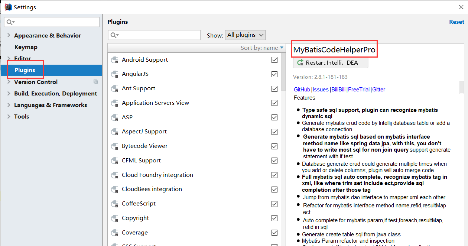Viewport: 468px width, 246px height.
Task: Click the plugin description scrollbar
Action: click(462, 87)
